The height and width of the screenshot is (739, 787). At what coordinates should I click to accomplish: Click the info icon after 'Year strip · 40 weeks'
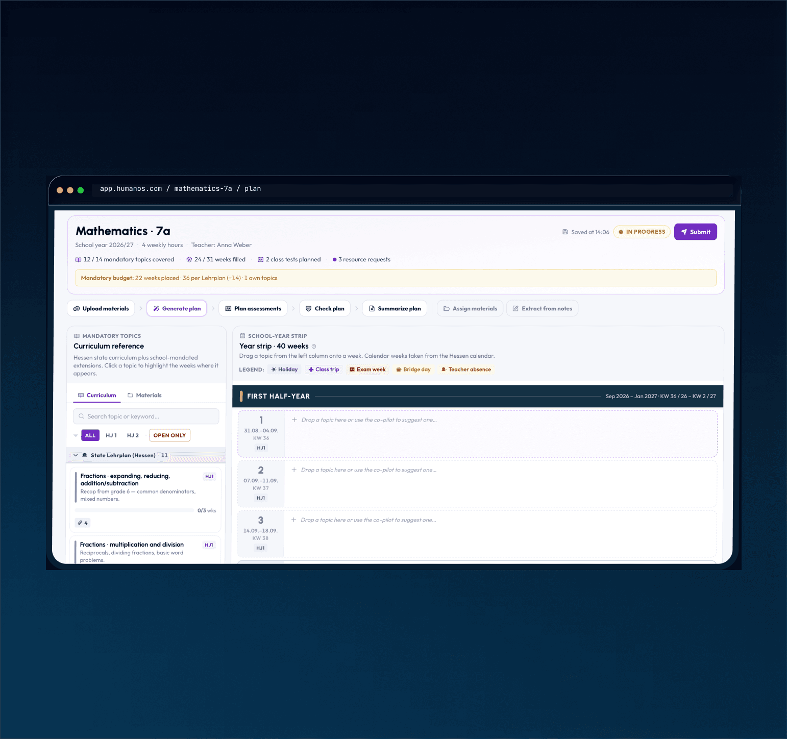click(314, 347)
